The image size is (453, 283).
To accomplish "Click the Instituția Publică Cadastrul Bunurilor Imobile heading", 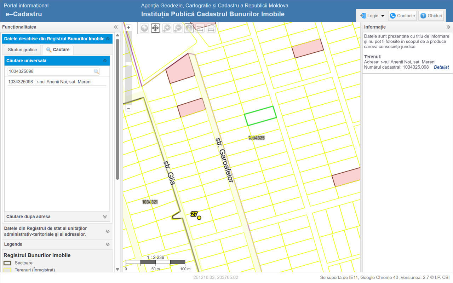I will pyautogui.click(x=213, y=14).
